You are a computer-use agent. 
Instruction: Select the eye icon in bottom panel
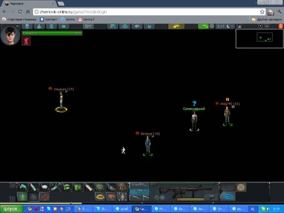click(x=100, y=197)
